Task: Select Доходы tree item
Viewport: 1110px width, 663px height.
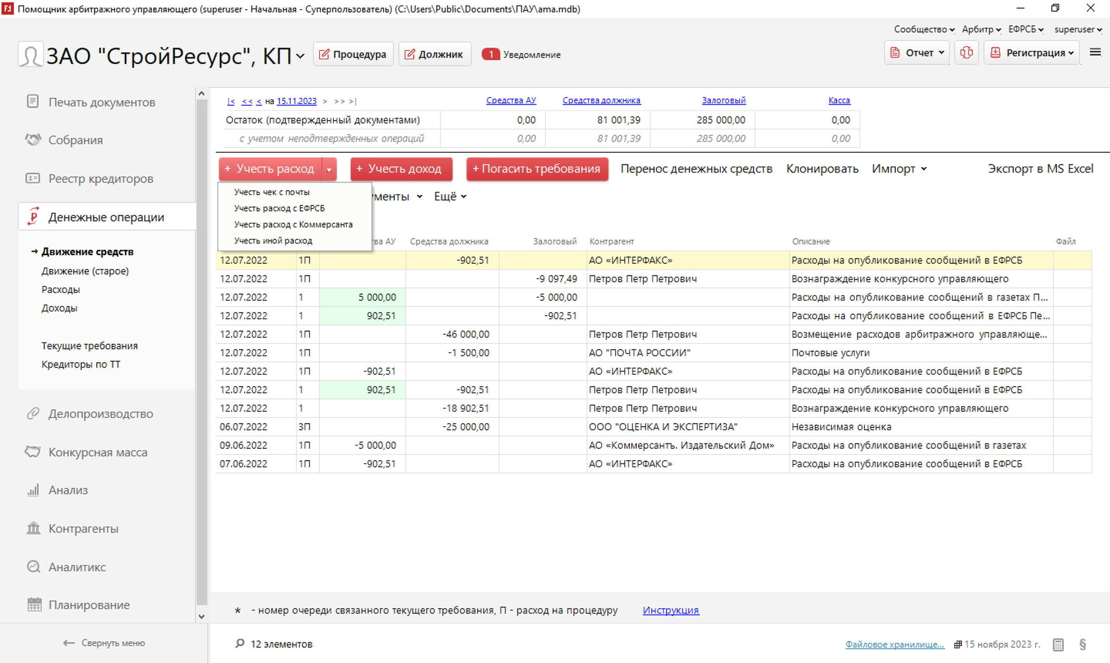Action: tap(59, 308)
